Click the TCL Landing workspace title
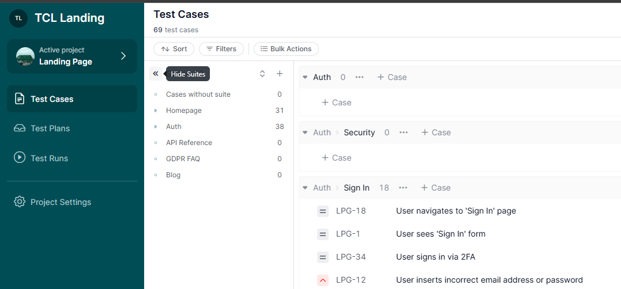This screenshot has height=289, width=621. [x=70, y=18]
